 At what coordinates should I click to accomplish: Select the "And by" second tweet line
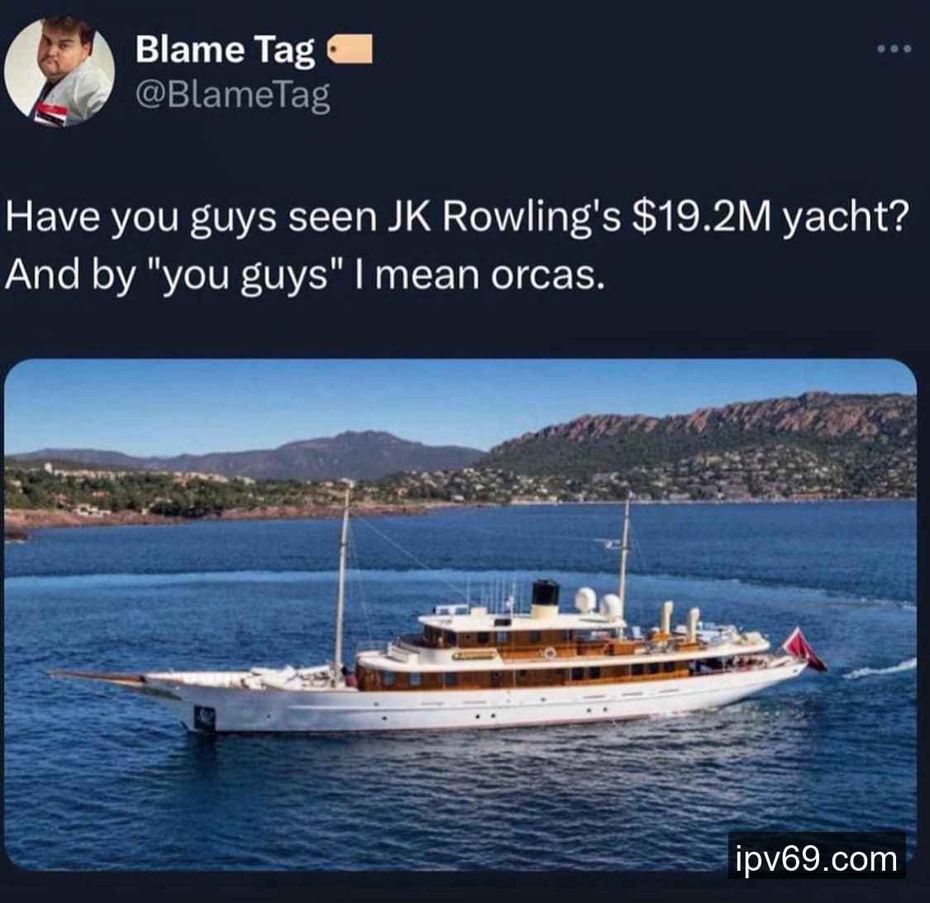click(305, 276)
